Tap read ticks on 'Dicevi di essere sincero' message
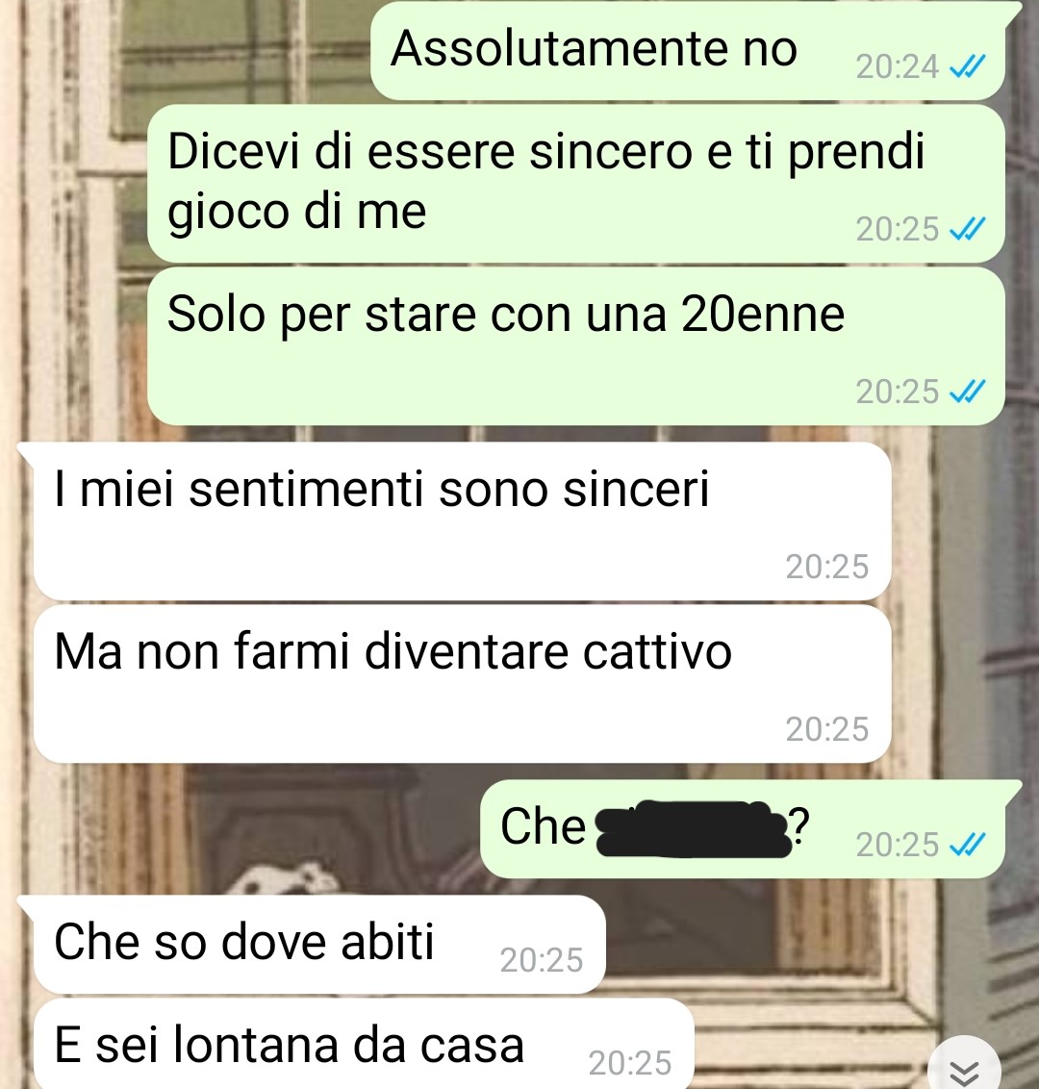 click(967, 229)
